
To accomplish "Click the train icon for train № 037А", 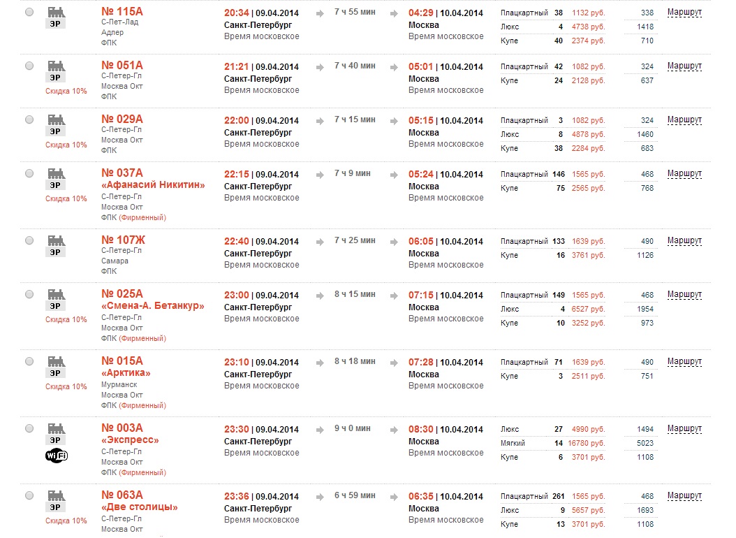I will coord(56,173).
